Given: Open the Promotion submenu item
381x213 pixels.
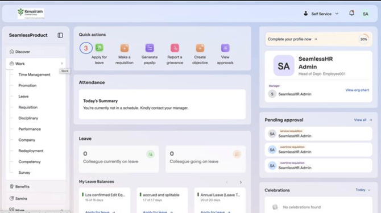Looking at the screenshot, I should click(x=27, y=85).
